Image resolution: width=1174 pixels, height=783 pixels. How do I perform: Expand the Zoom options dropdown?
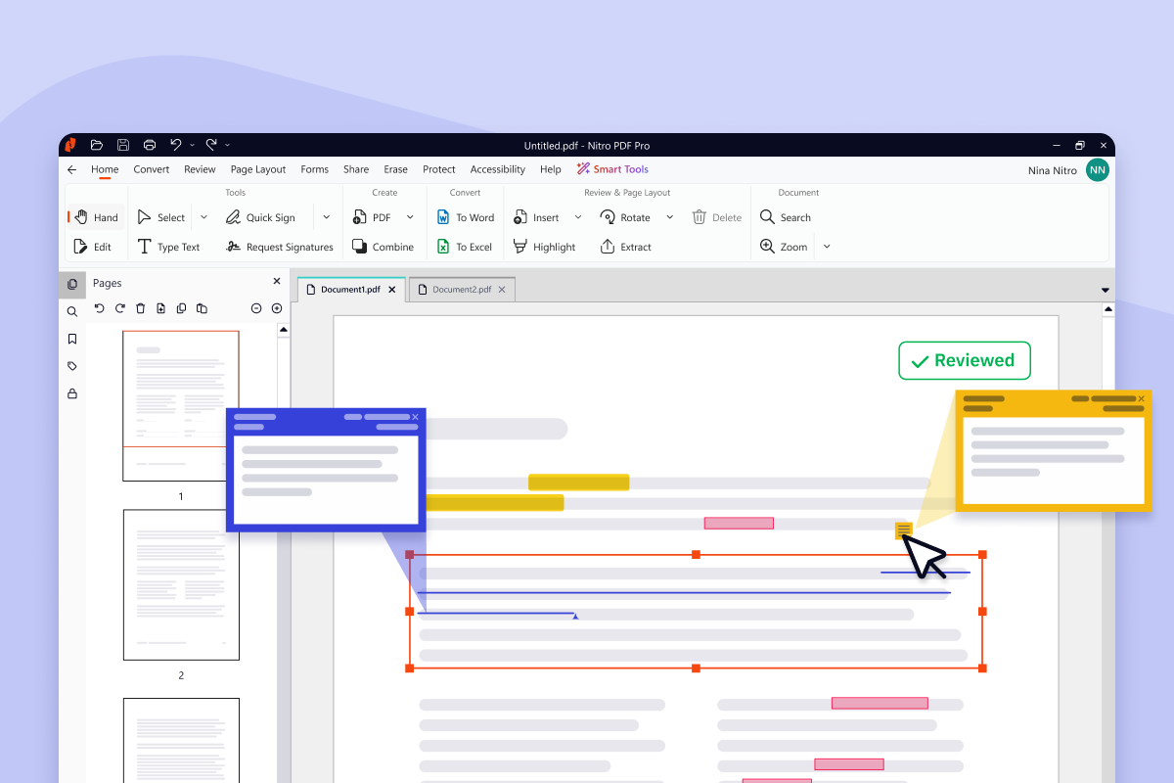pyautogui.click(x=827, y=247)
